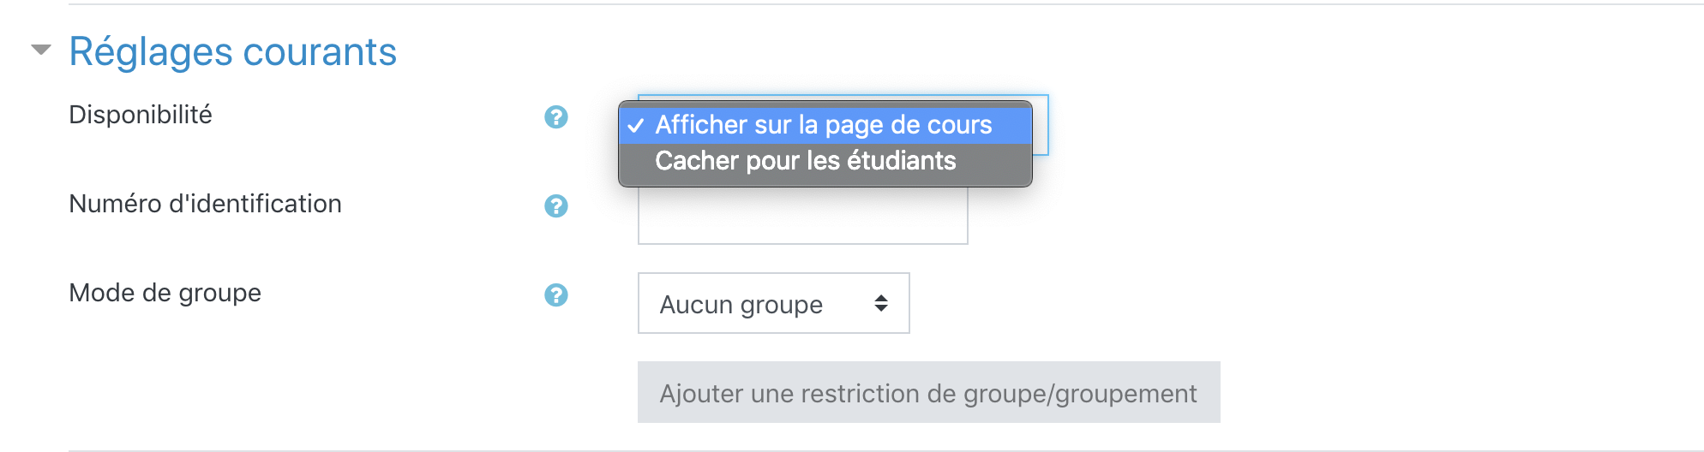Click the checkmark beside Afficher option
Image resolution: width=1704 pixels, height=452 pixels.
coord(636,126)
